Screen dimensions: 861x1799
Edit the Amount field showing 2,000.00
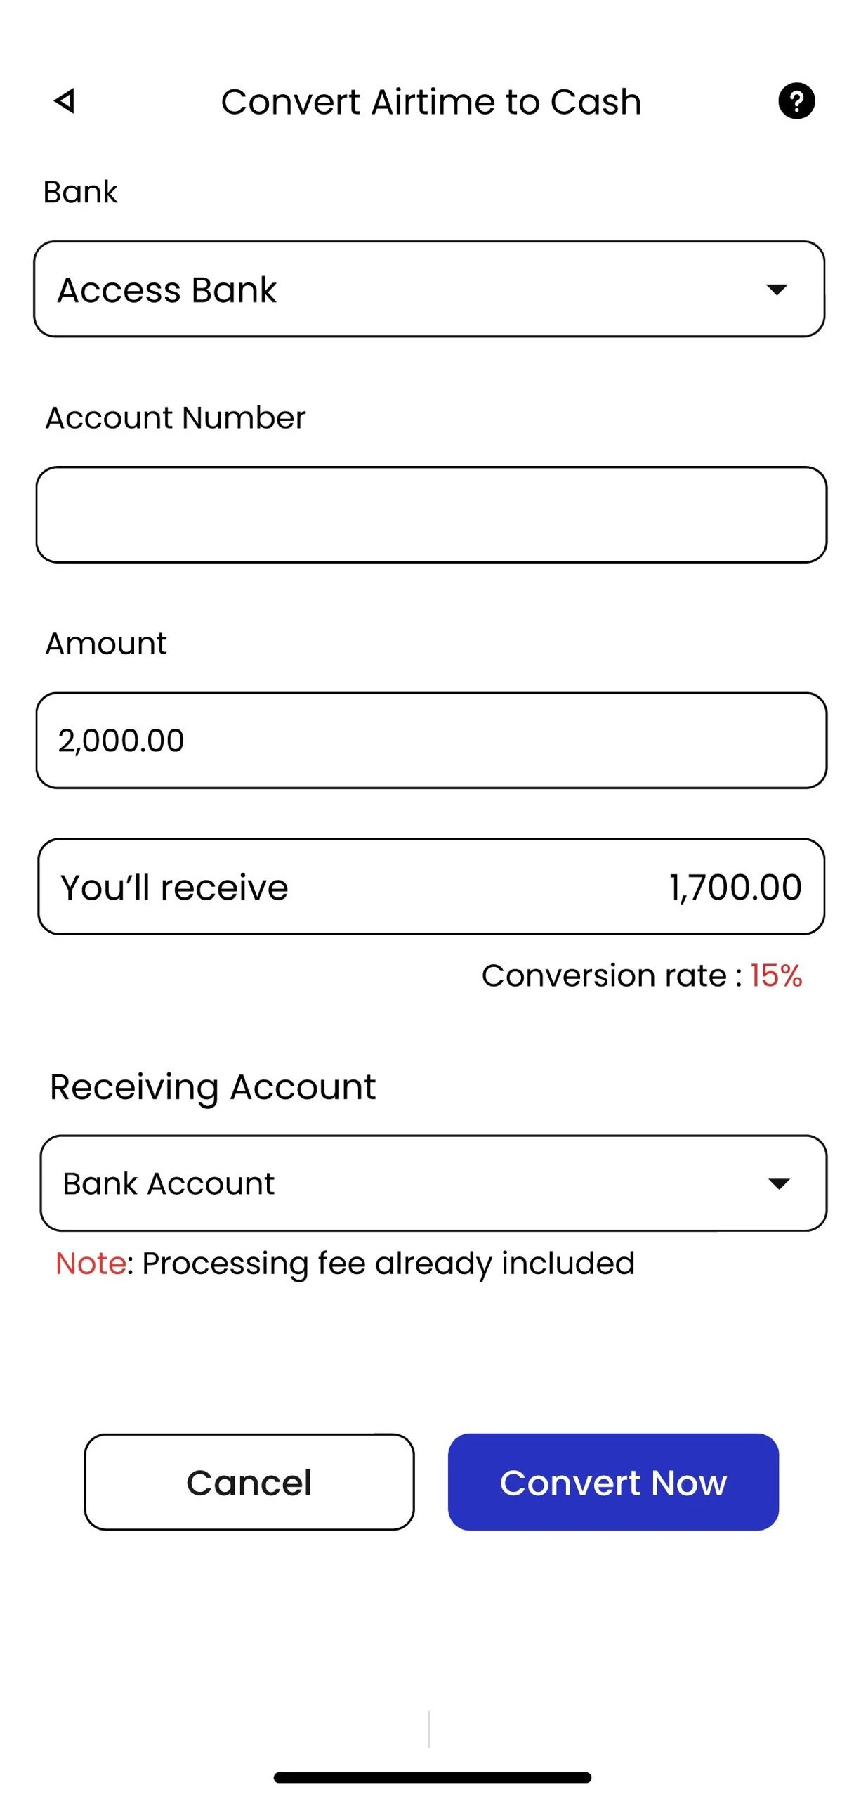click(x=431, y=740)
